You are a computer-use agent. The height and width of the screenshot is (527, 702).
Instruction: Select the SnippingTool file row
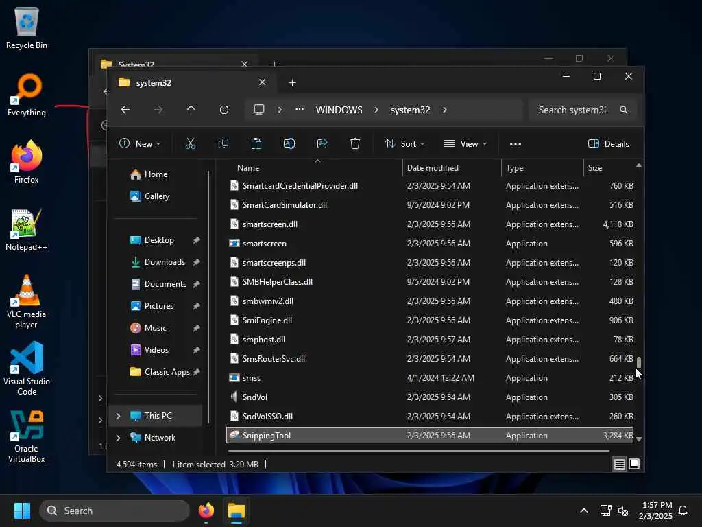click(430, 436)
